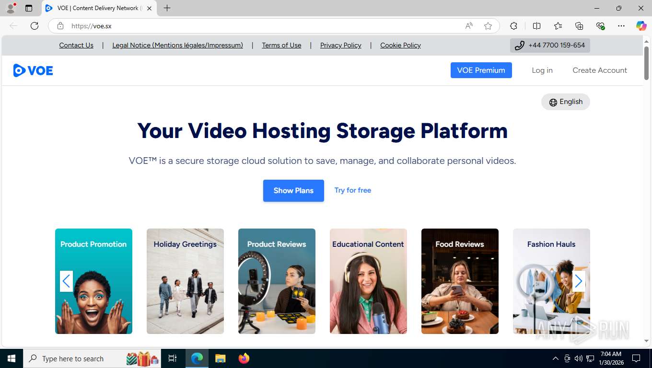Show next carousel slide

click(579, 281)
